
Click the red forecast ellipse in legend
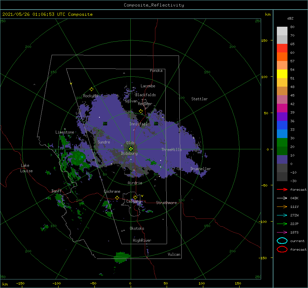(282, 249)
